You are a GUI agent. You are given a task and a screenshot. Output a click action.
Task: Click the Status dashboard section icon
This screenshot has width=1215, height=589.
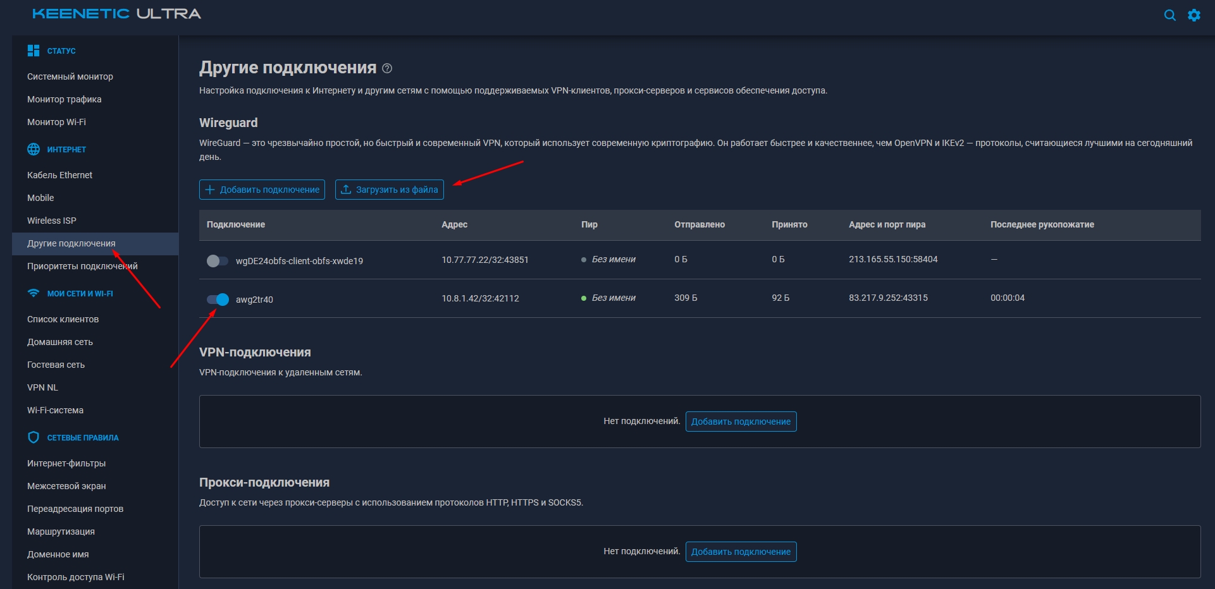click(x=34, y=51)
